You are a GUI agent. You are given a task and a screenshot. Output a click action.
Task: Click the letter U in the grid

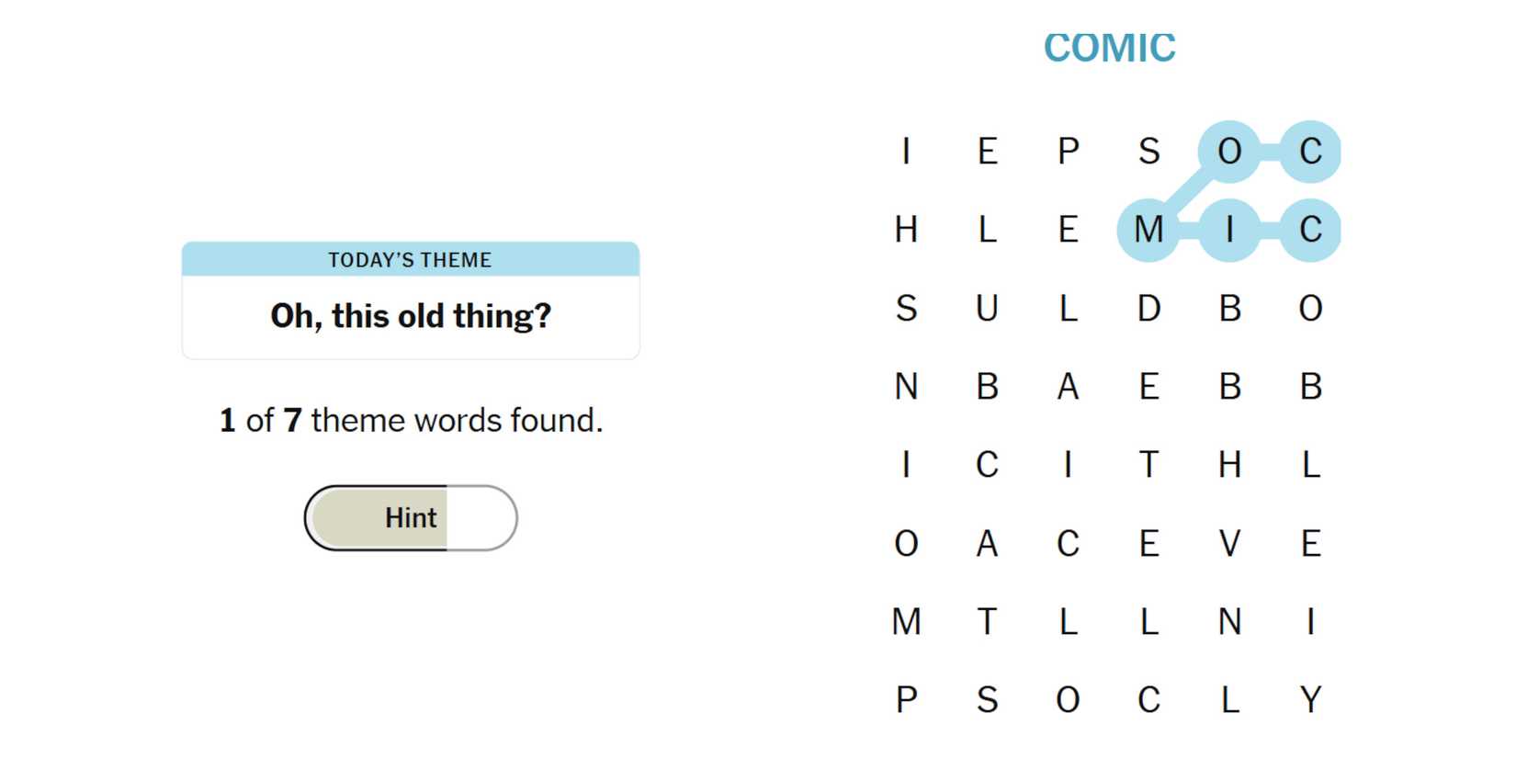987,309
